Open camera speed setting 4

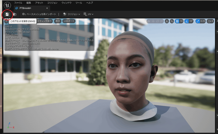210,21
